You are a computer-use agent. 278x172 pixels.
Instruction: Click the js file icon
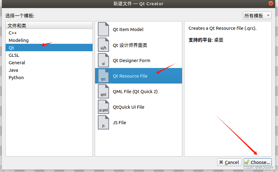[x=103, y=122]
